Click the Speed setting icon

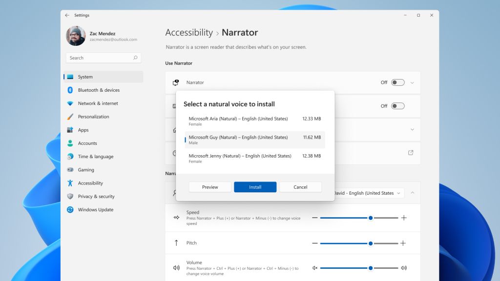(176, 218)
